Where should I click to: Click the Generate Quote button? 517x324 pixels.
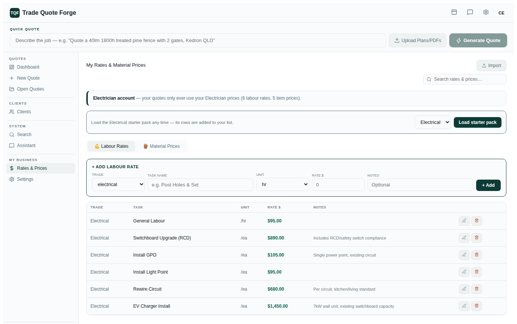coord(478,41)
